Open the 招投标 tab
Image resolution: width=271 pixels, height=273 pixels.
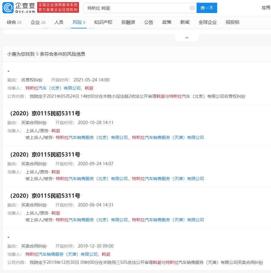pyautogui.click(x=233, y=22)
